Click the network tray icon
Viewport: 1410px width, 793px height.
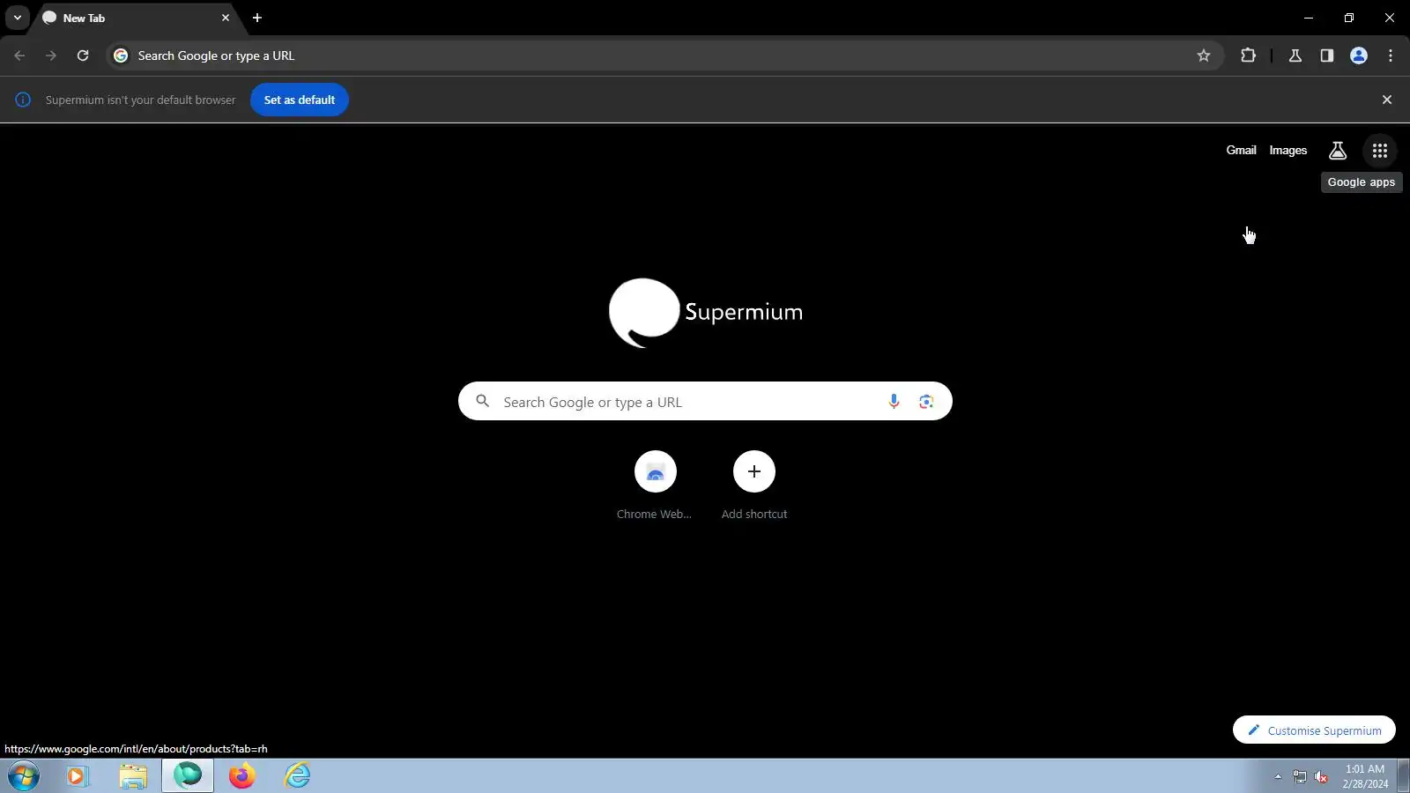coord(1300,776)
